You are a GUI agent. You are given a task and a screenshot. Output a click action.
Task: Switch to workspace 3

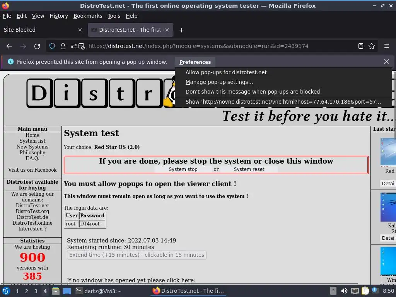pos(36,291)
